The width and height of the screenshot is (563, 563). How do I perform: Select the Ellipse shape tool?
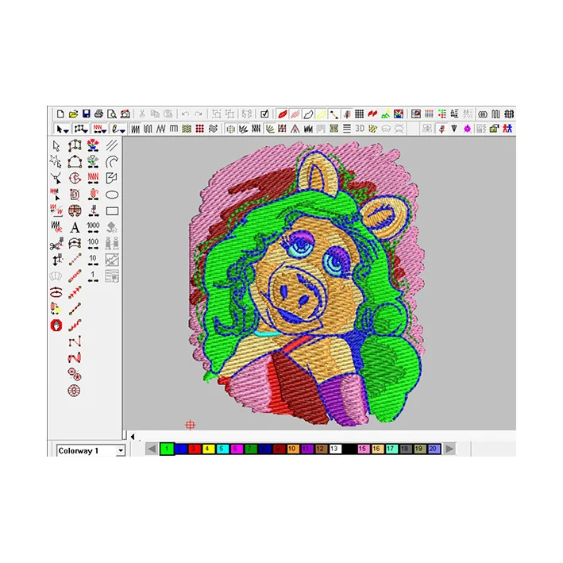point(112,195)
